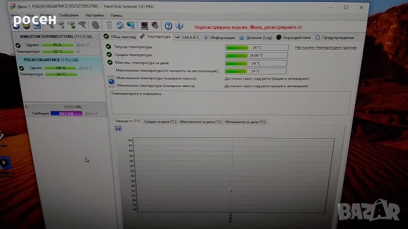Click the KINGSTON temperature 25 °C bar

[x=58, y=52]
